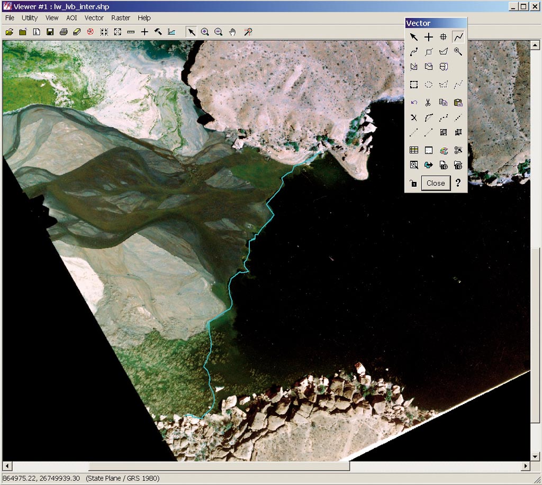
Task: Click the vertical scrollbar down arrow
Action: (535, 456)
